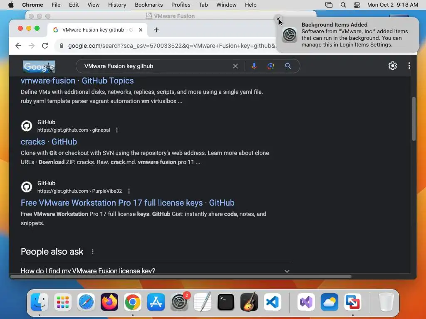Click the Stage Manager windows icon in the menu bar

(x=329, y=5)
